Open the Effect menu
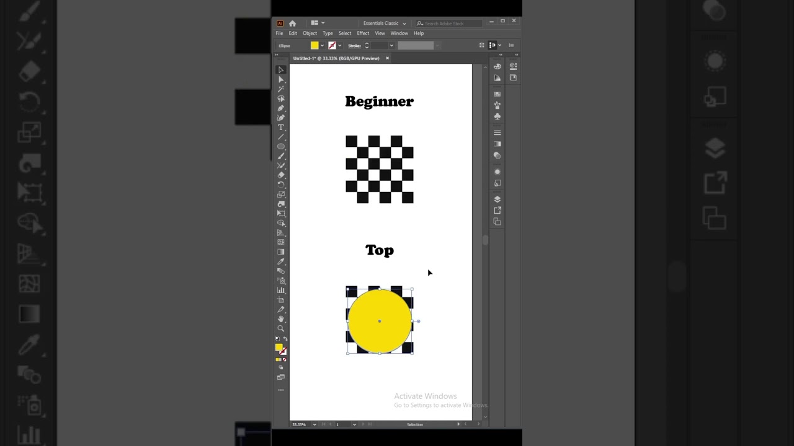The height and width of the screenshot is (446, 794). point(363,33)
